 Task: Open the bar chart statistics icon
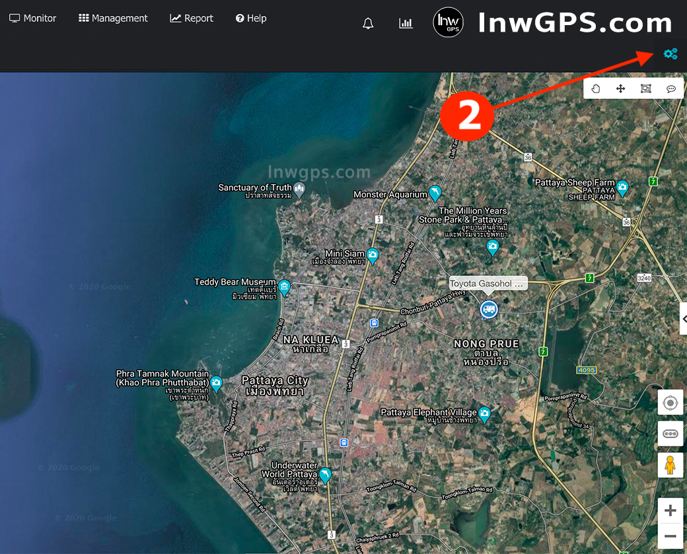[406, 23]
